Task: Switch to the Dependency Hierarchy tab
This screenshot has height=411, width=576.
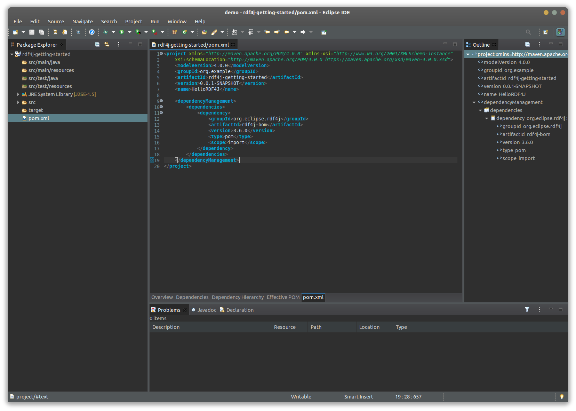Action: [238, 297]
